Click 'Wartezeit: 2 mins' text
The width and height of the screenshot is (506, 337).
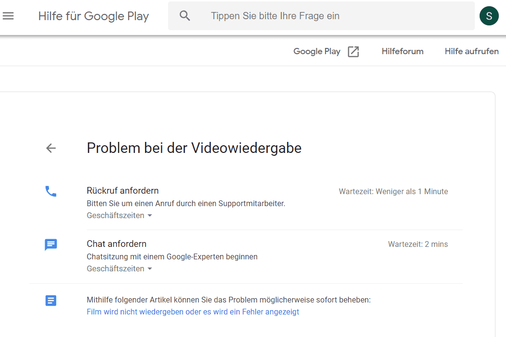pos(418,244)
